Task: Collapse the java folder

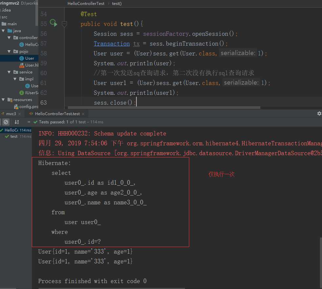Action: (3, 31)
